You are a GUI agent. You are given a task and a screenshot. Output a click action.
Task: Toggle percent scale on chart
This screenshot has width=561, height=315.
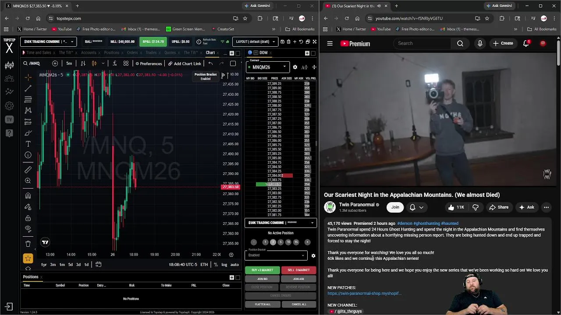[216, 264]
